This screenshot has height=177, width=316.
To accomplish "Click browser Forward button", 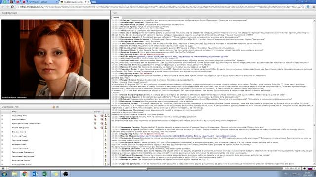I will 8,7.
